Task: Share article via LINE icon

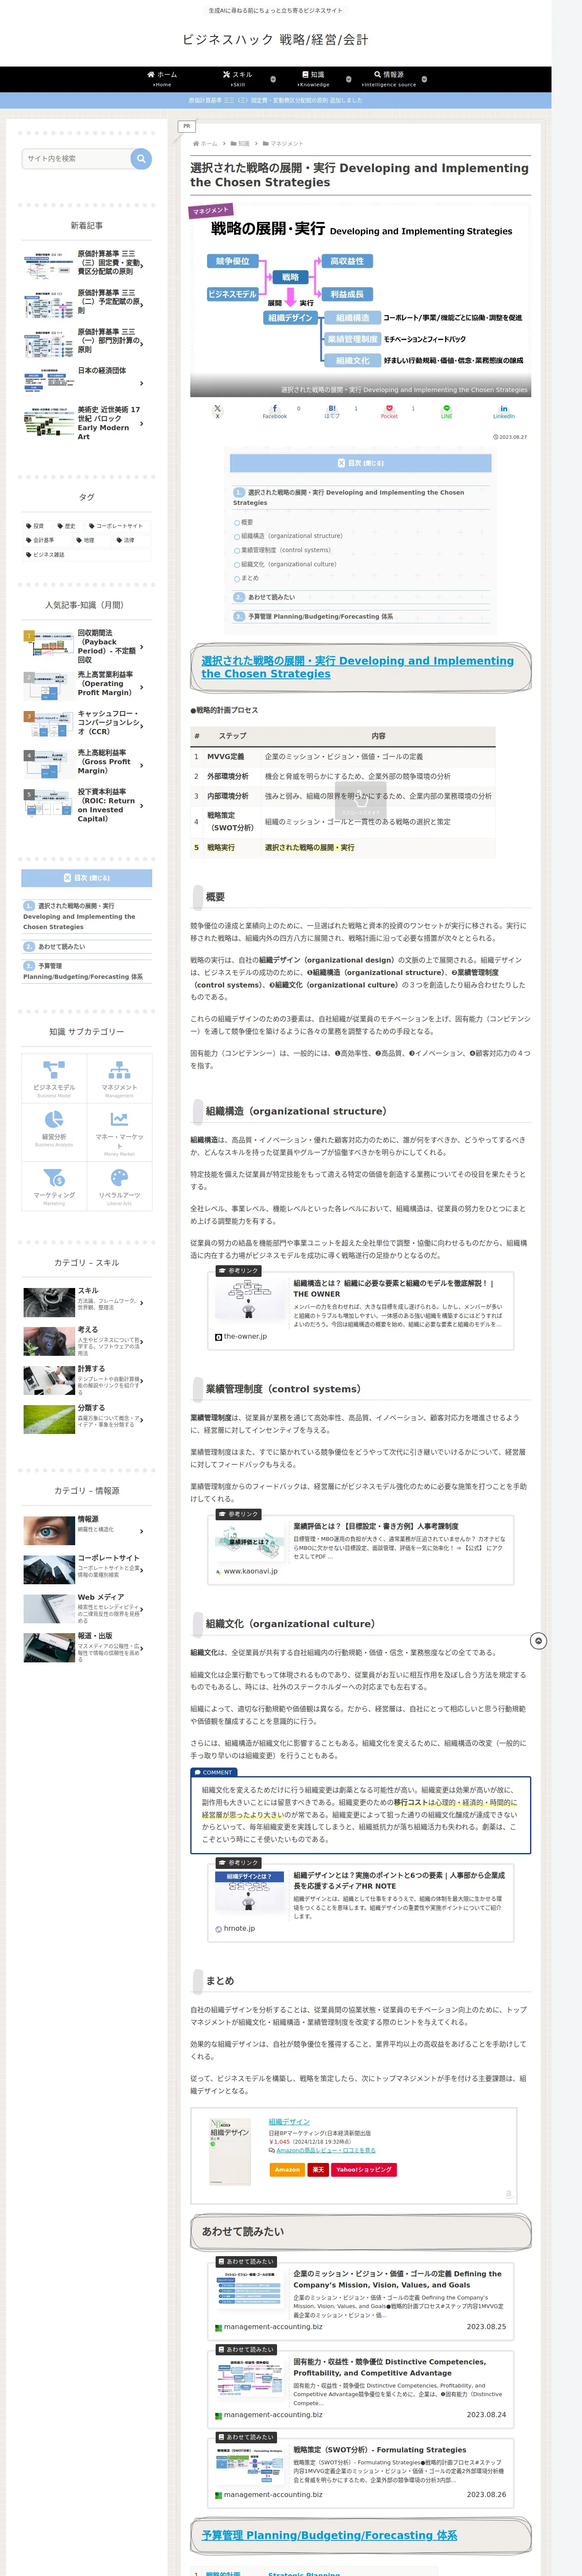Action: click(447, 410)
